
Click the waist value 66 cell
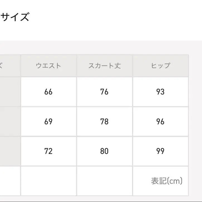(48, 92)
